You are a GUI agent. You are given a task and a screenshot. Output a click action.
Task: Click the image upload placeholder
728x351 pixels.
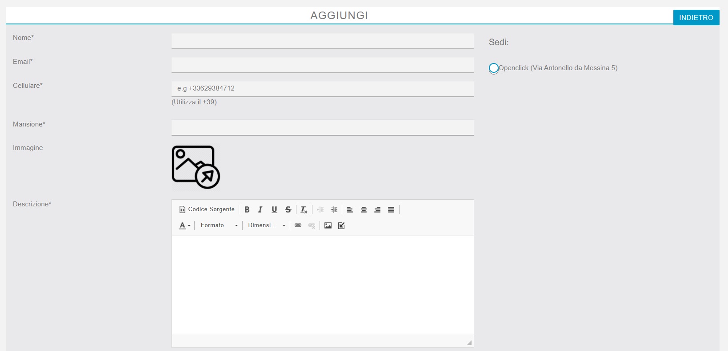coord(196,167)
